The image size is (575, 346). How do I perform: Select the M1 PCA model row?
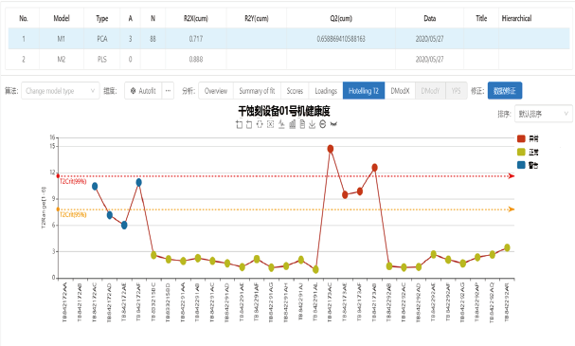click(x=289, y=39)
